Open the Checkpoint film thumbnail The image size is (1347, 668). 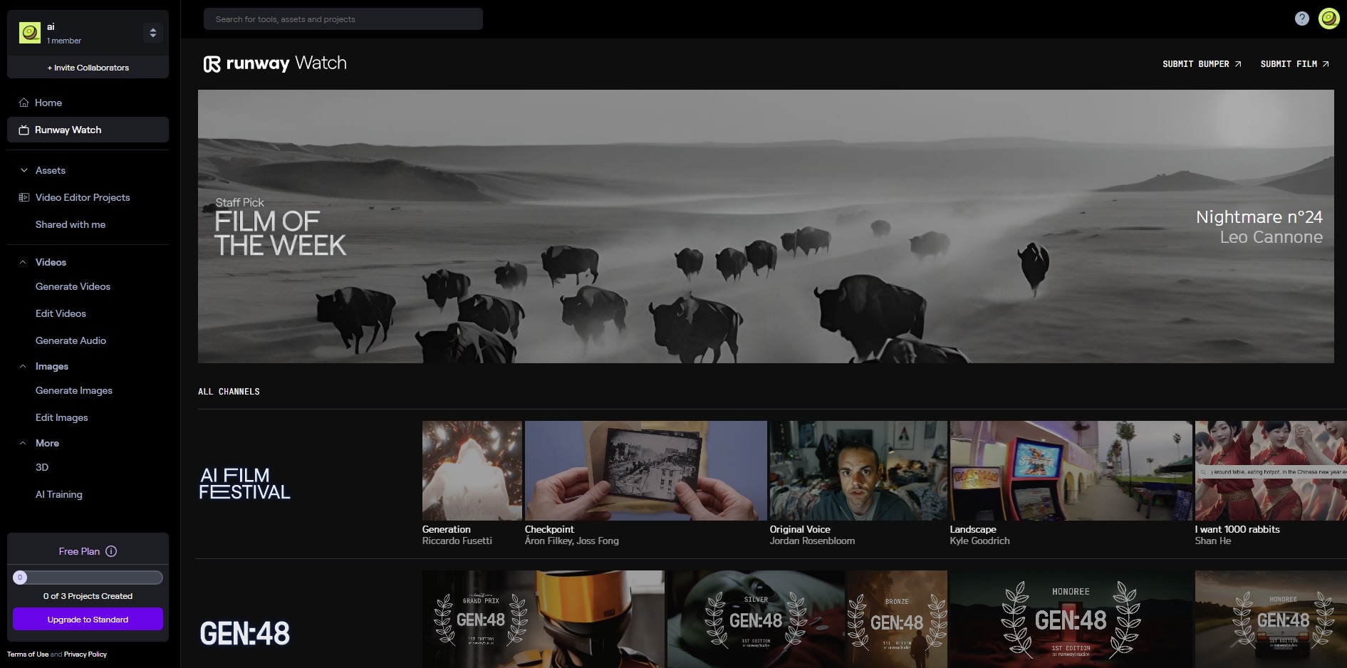[645, 471]
